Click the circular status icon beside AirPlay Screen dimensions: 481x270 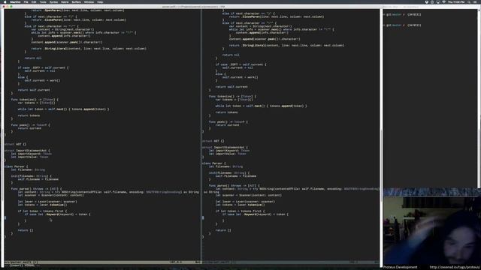tap(432, 1)
